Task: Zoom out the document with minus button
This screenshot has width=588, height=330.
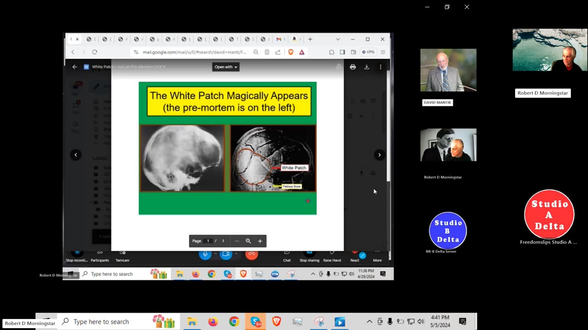Action: point(237,241)
